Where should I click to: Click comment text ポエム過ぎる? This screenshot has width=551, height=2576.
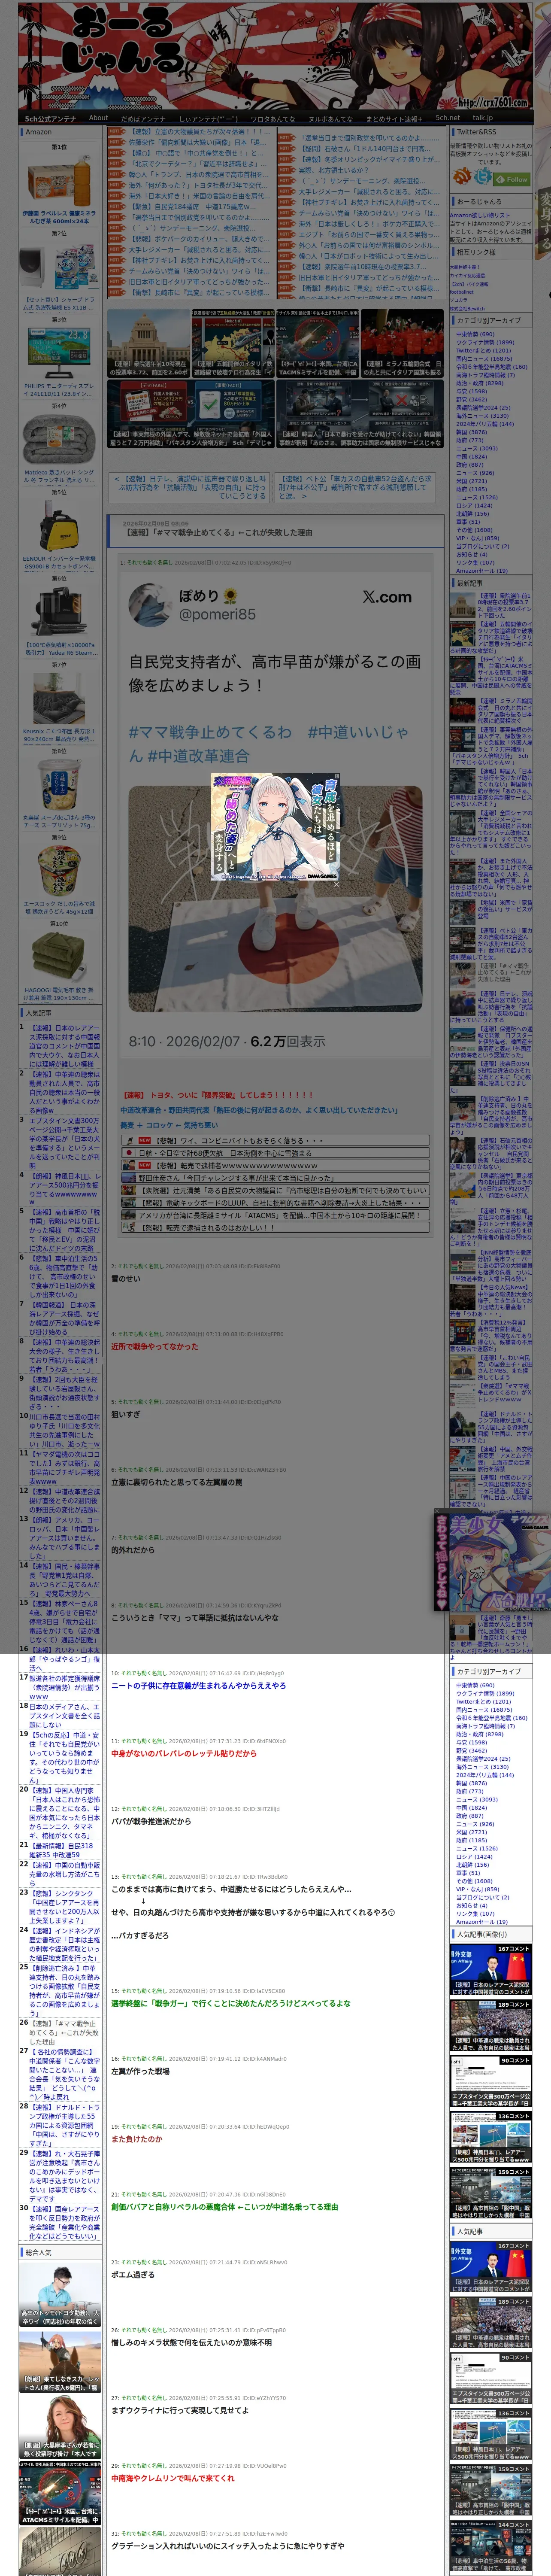pyautogui.click(x=133, y=2274)
